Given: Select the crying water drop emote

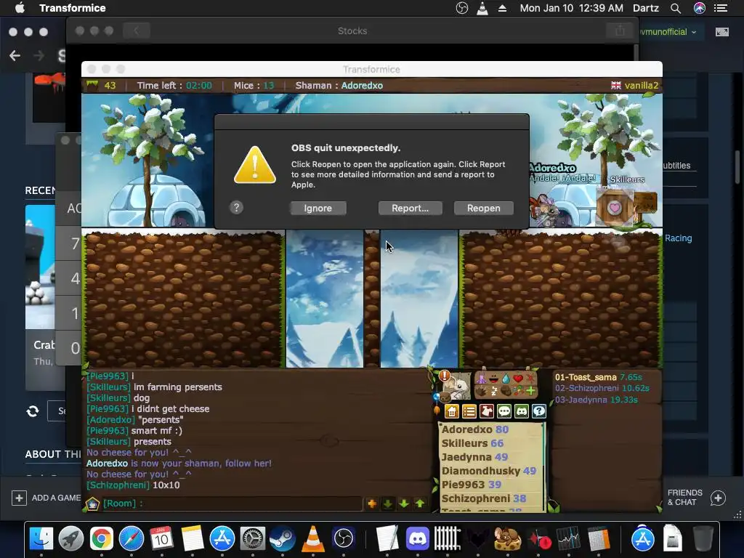Looking at the screenshot, I should 506,379.
